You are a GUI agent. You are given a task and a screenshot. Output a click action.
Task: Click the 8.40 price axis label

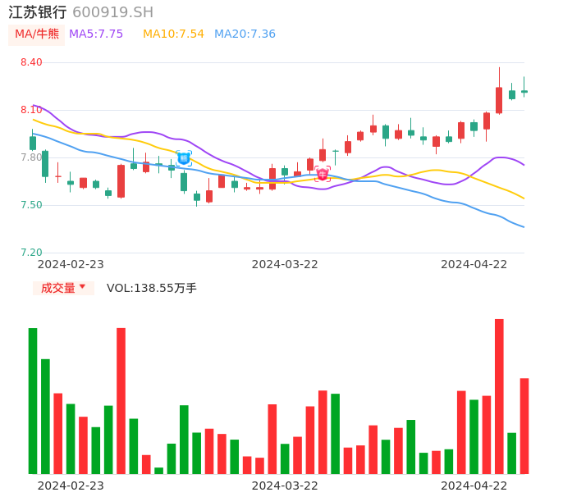coord(31,62)
